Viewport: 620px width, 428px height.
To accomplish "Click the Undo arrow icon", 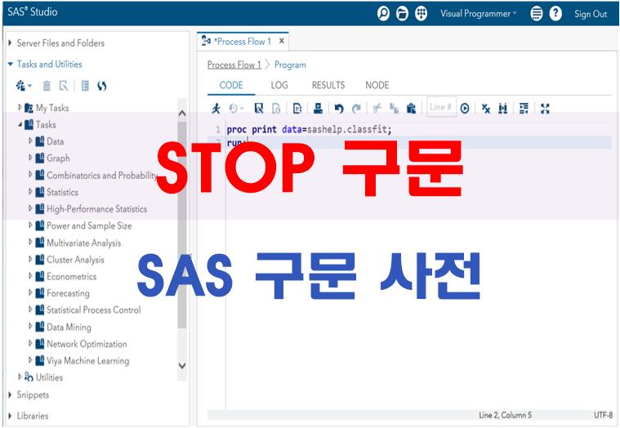I will [339, 108].
